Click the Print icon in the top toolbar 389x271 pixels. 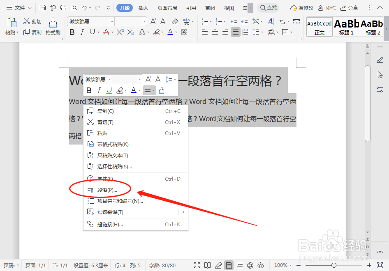63,8
